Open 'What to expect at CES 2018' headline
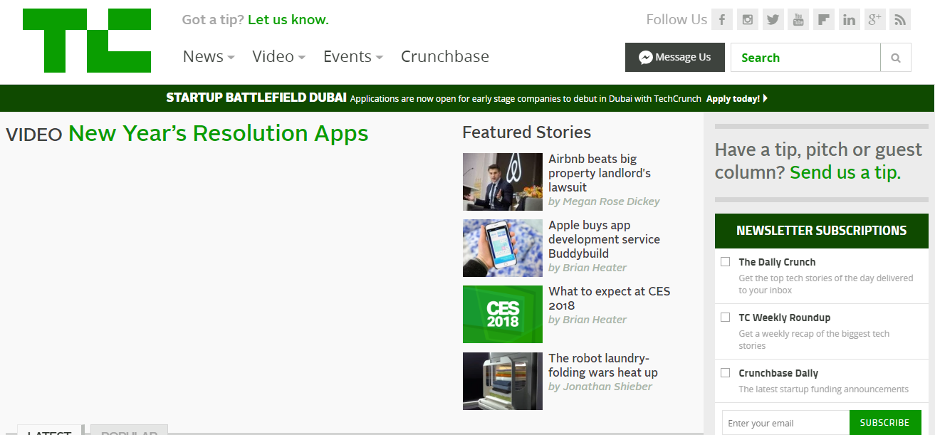This screenshot has height=435, width=935. [x=610, y=298]
